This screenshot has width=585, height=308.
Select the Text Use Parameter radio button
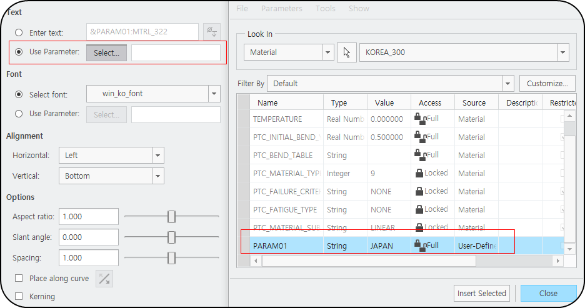tap(19, 52)
